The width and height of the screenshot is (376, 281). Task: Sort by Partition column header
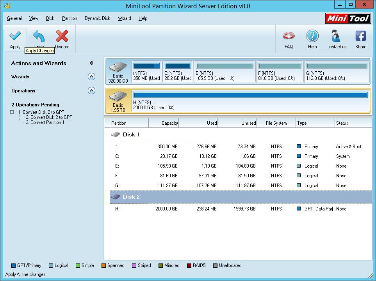129,123
